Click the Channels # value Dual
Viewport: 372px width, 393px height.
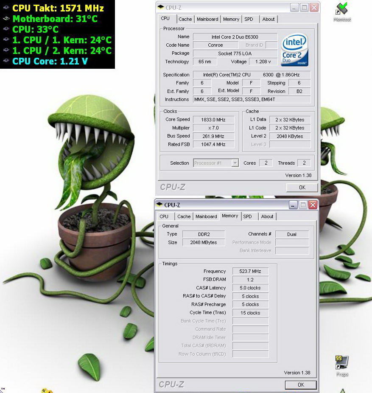pos(292,234)
